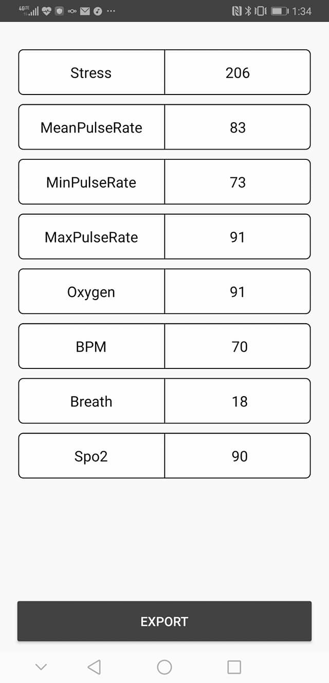Tap the heart rate status bar icon
Viewport: 329px width, 683px height.
(x=47, y=11)
